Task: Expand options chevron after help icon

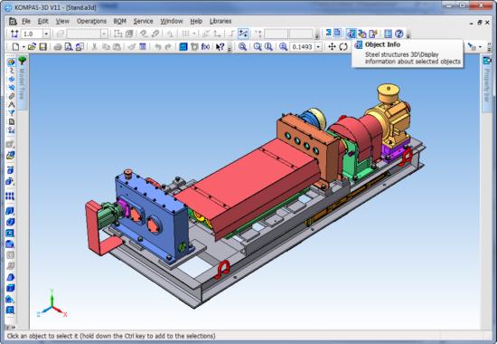Action: point(408,34)
